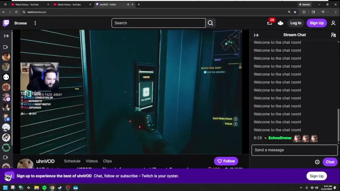Open Steam from the taskbar

point(60,188)
